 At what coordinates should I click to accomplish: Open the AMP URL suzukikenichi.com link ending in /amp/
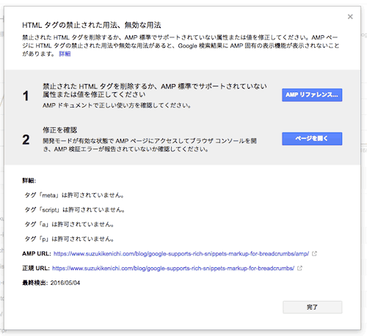click(181, 254)
